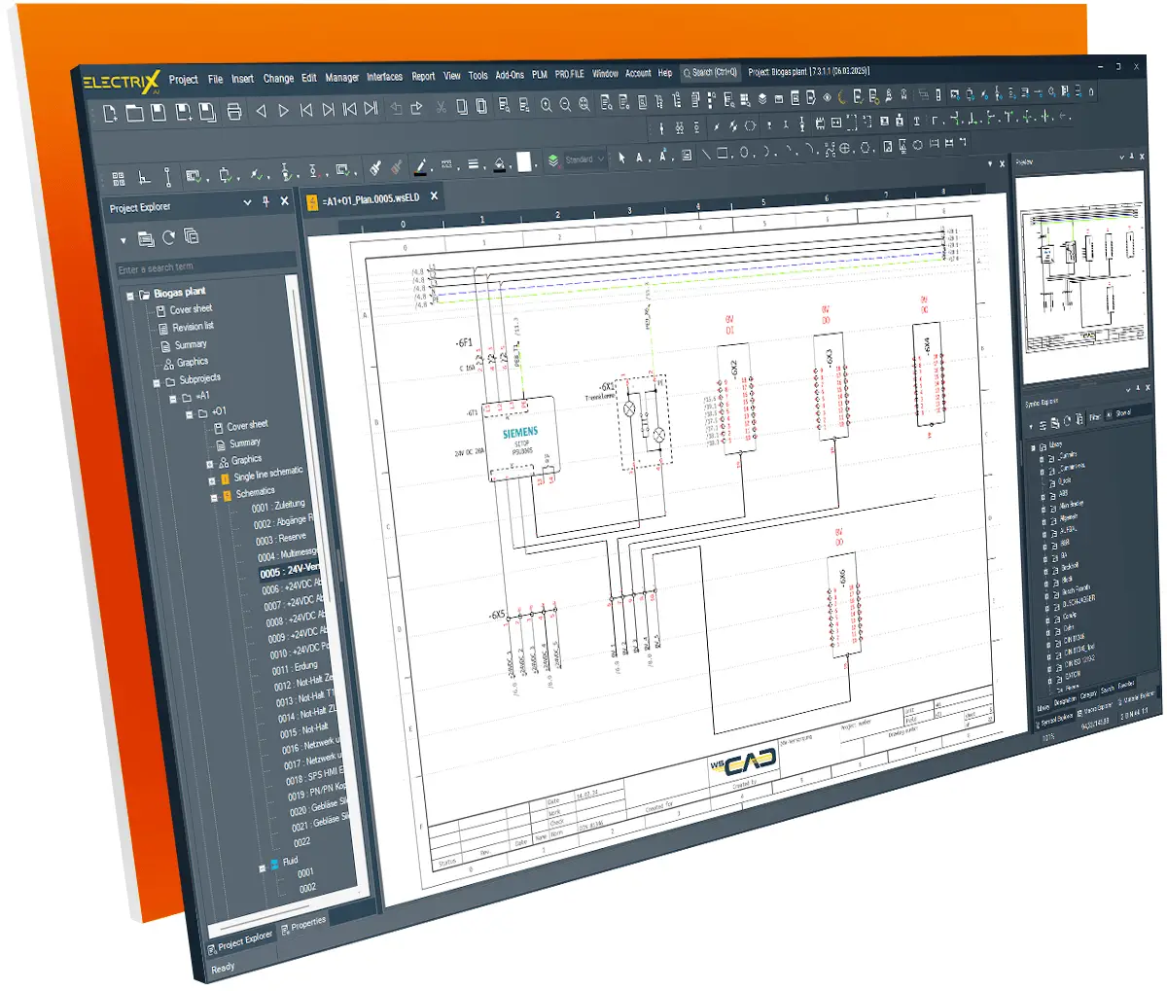Select the Rectangle drawing tool

tap(723, 154)
